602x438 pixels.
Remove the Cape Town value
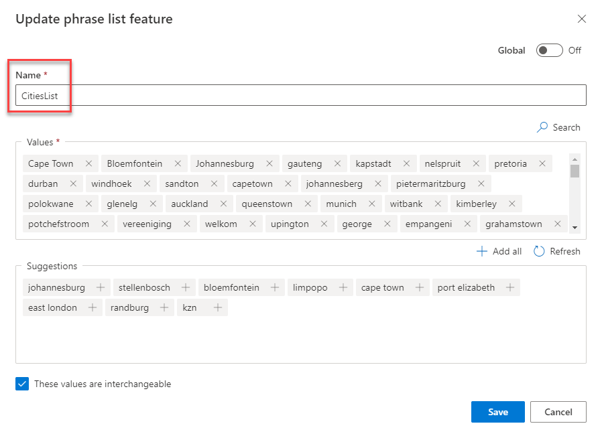point(88,163)
